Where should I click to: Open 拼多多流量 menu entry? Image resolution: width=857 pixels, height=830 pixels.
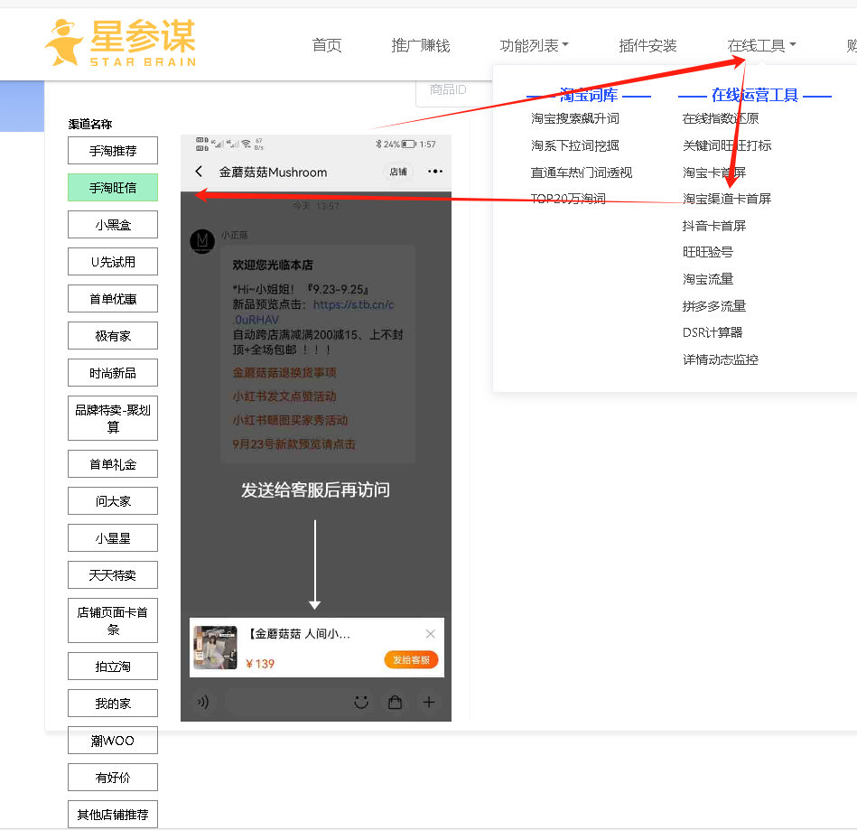(713, 306)
